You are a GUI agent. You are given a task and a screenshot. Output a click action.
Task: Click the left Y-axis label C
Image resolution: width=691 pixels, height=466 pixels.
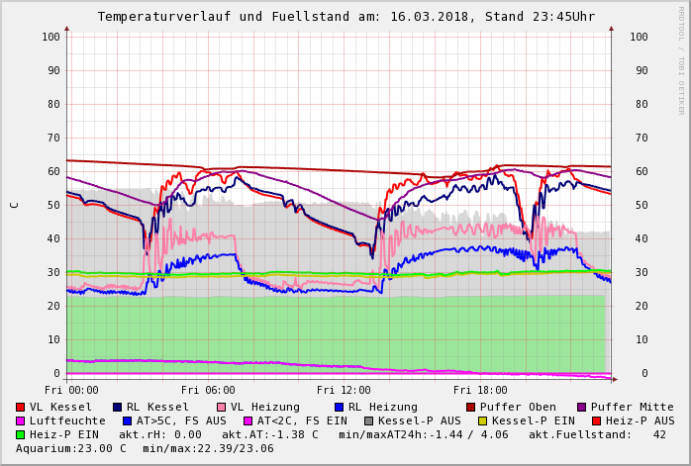[14, 205]
